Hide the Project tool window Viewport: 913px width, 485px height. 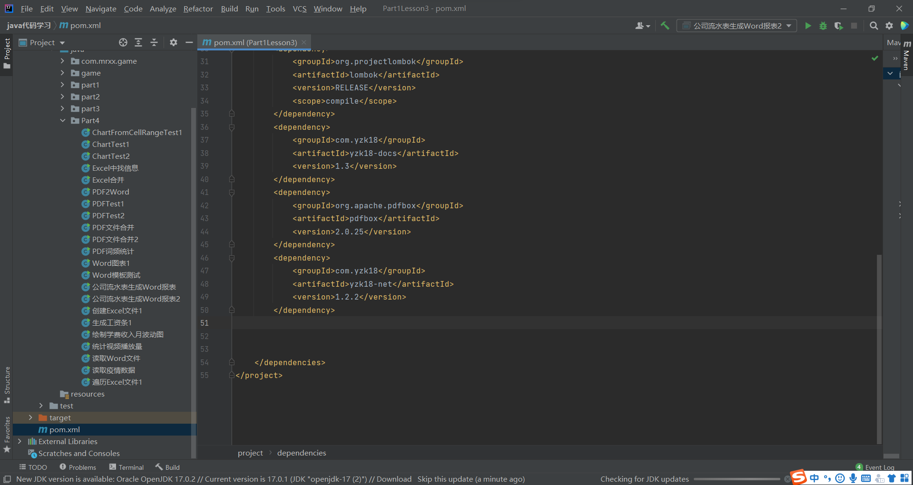pos(189,42)
